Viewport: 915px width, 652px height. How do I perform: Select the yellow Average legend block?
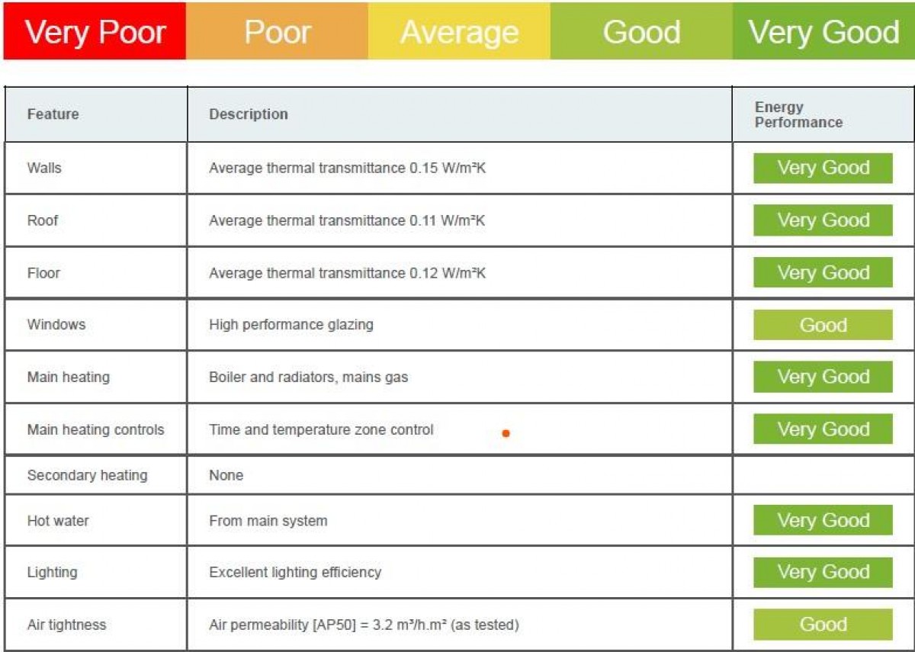click(459, 31)
